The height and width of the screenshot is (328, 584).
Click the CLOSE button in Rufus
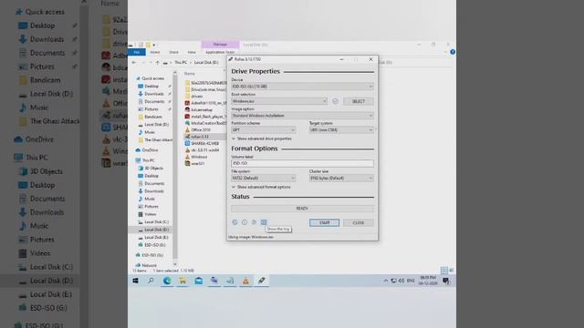pos(359,222)
